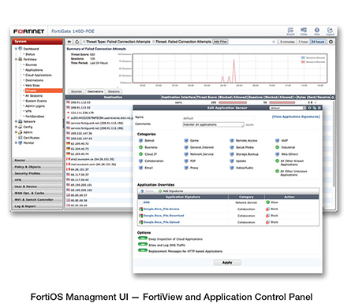This screenshot has height=307, width=355.
Task: Select the 24 hours time range
Action: click(x=318, y=42)
